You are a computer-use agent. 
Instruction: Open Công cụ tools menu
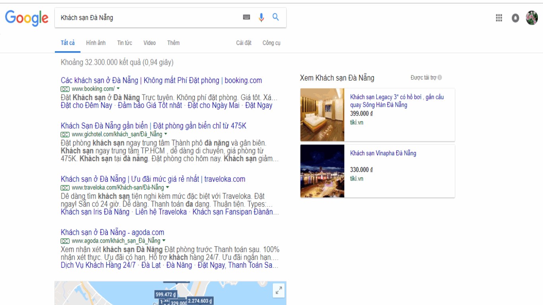(271, 43)
